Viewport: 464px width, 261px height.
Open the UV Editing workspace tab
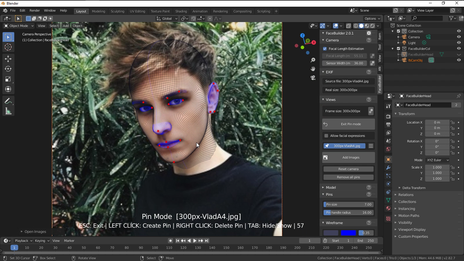click(137, 11)
